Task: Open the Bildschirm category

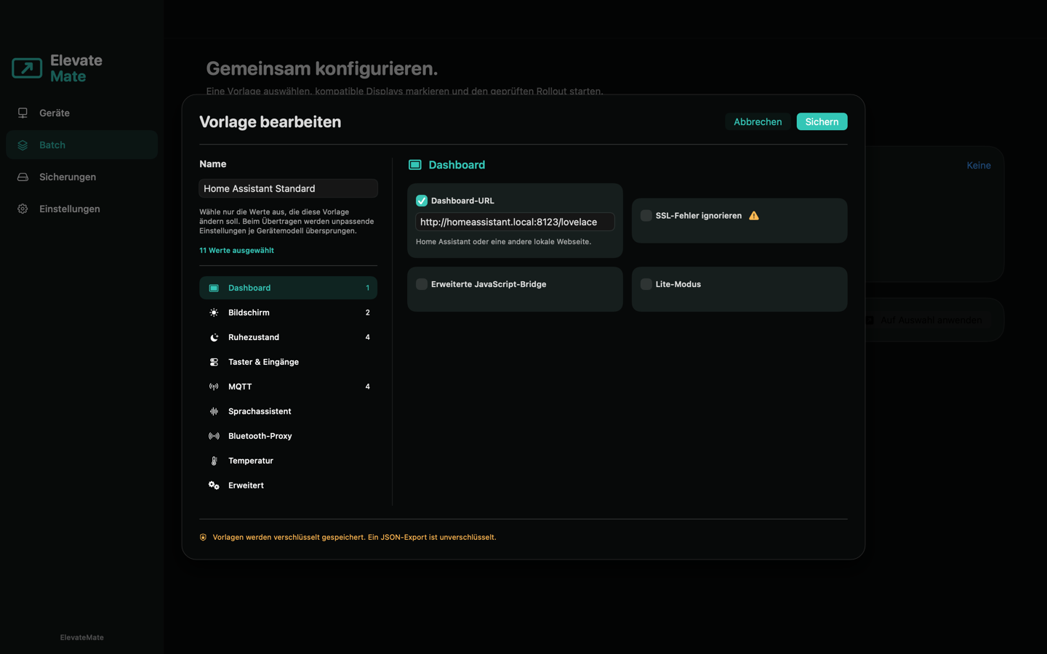Action: pos(288,312)
